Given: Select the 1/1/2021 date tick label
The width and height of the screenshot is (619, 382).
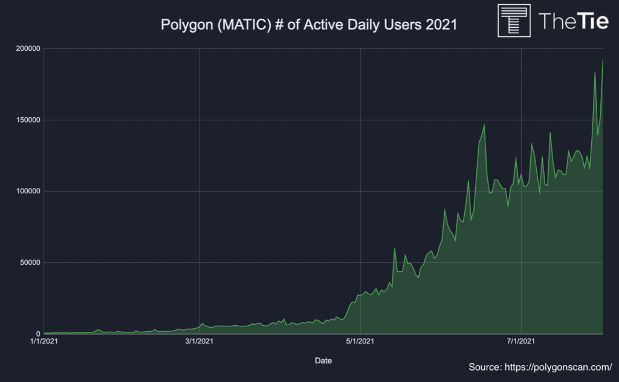Looking at the screenshot, I should pyautogui.click(x=43, y=342).
